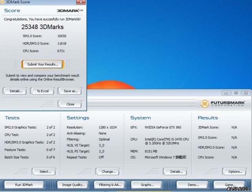
Task: Click the 3DMark06 logo in Score window
Action: point(70,11)
